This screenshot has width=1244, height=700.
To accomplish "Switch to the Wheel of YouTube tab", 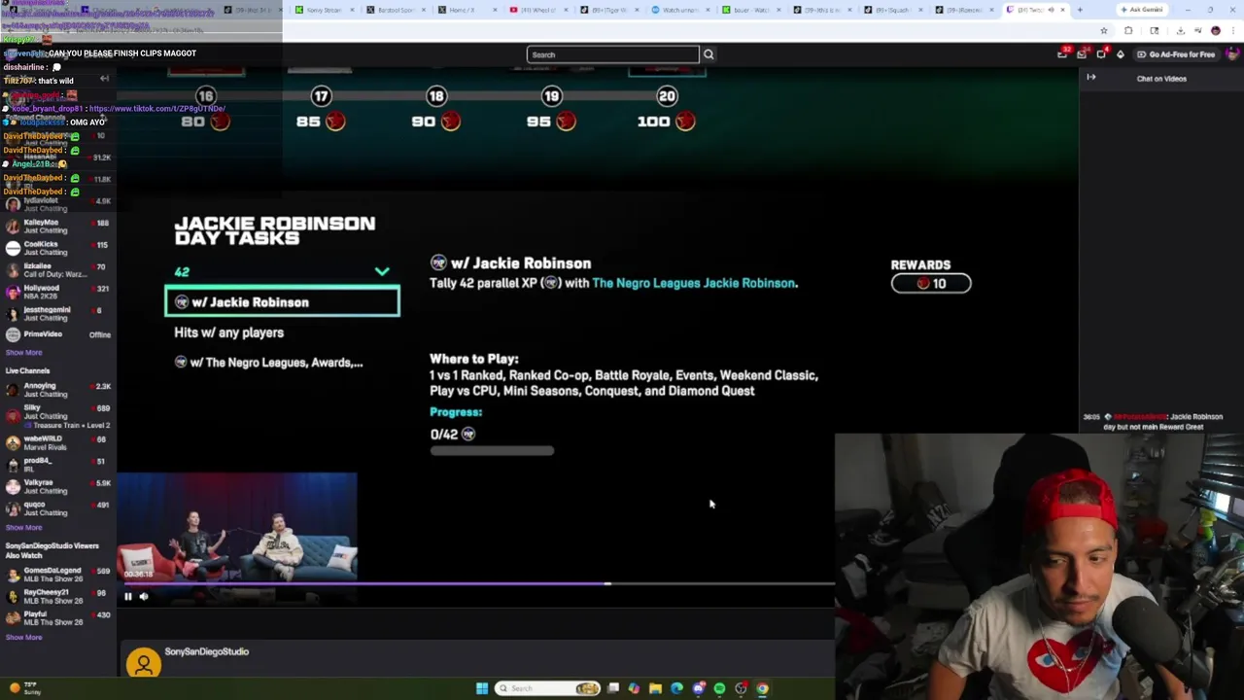I will tap(537, 10).
